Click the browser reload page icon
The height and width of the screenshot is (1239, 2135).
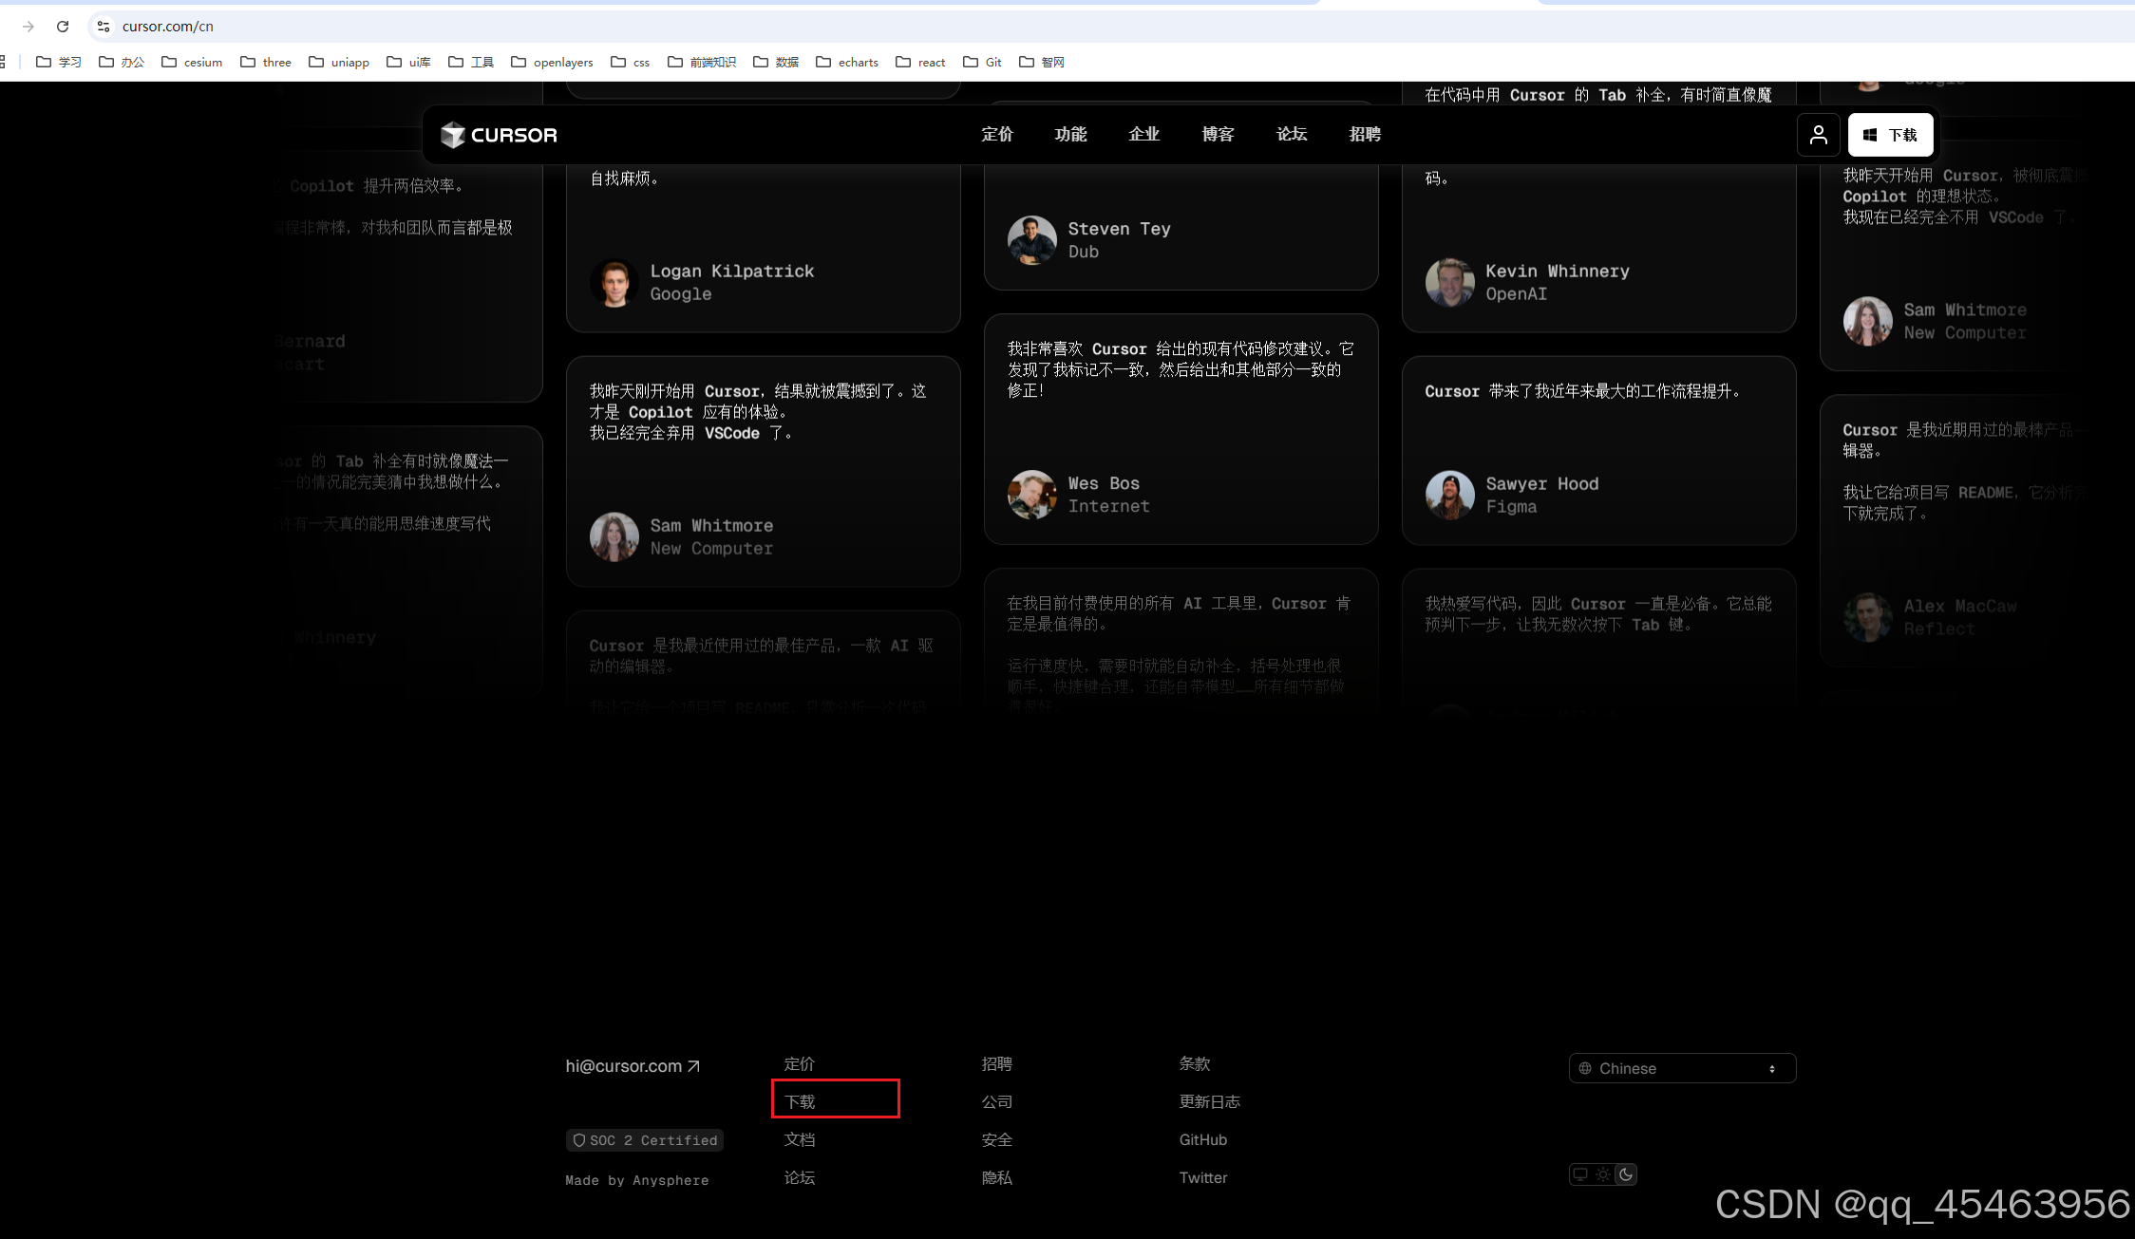point(63,27)
